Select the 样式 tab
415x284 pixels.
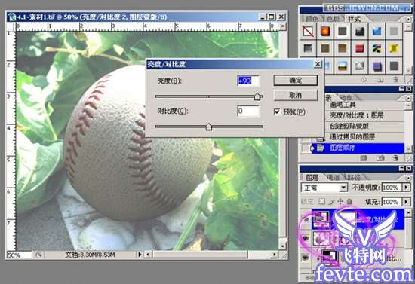[354, 19]
